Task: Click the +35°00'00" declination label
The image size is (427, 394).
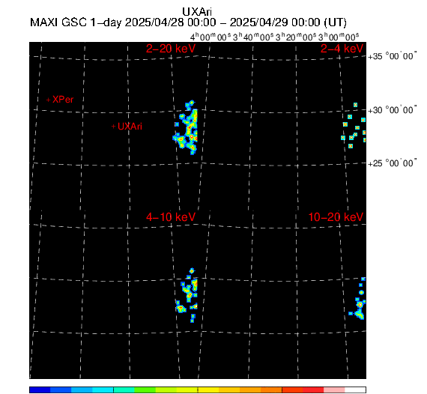Action: point(393,56)
